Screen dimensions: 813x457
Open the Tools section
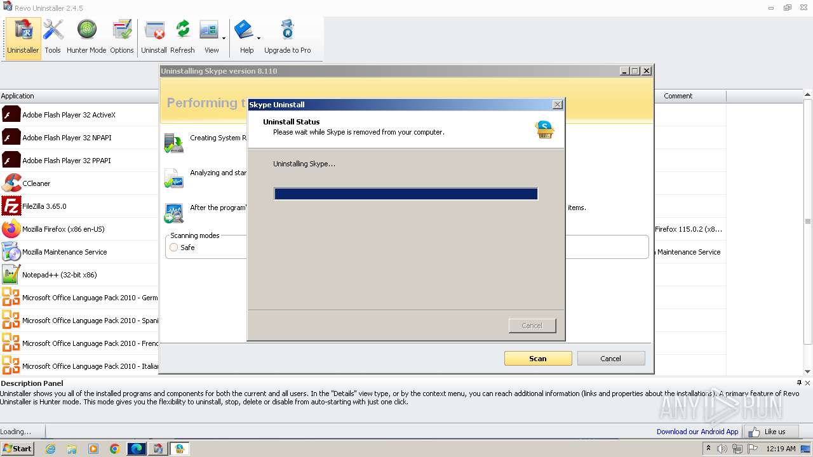click(53, 38)
